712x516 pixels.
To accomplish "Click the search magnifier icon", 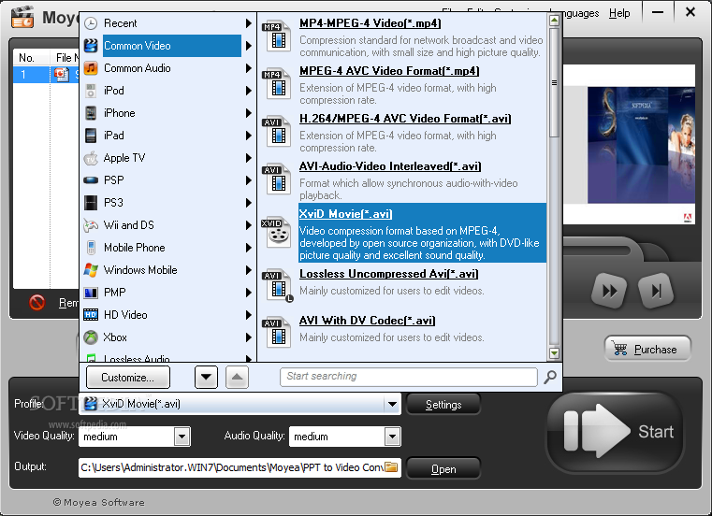I will click(550, 377).
